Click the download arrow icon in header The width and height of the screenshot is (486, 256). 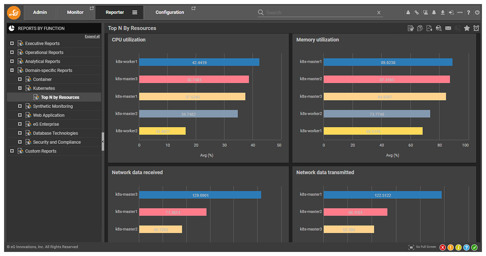(443, 13)
